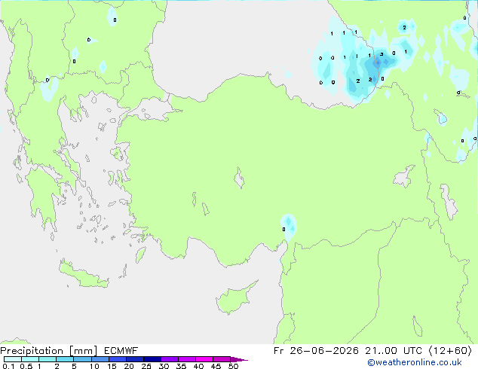Click the island of Cyprus on the map

coord(233,298)
